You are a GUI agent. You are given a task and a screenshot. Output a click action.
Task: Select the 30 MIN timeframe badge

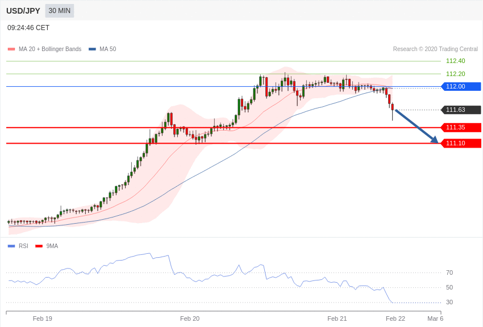coord(60,11)
